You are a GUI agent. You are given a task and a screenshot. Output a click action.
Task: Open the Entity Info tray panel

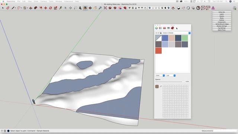(x=222, y=12)
